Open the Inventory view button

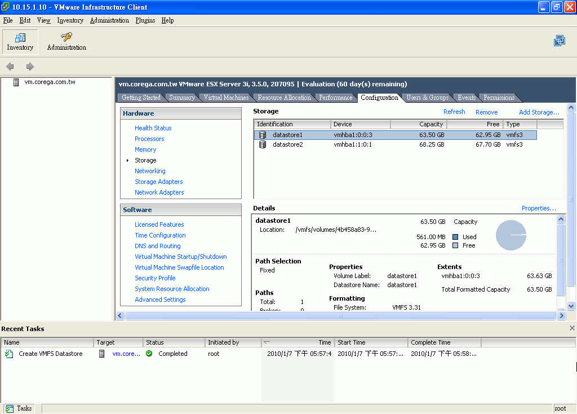tap(20, 42)
